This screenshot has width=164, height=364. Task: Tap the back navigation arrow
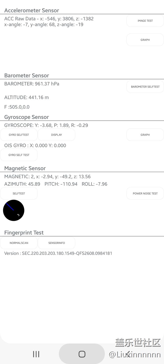[128, 354]
